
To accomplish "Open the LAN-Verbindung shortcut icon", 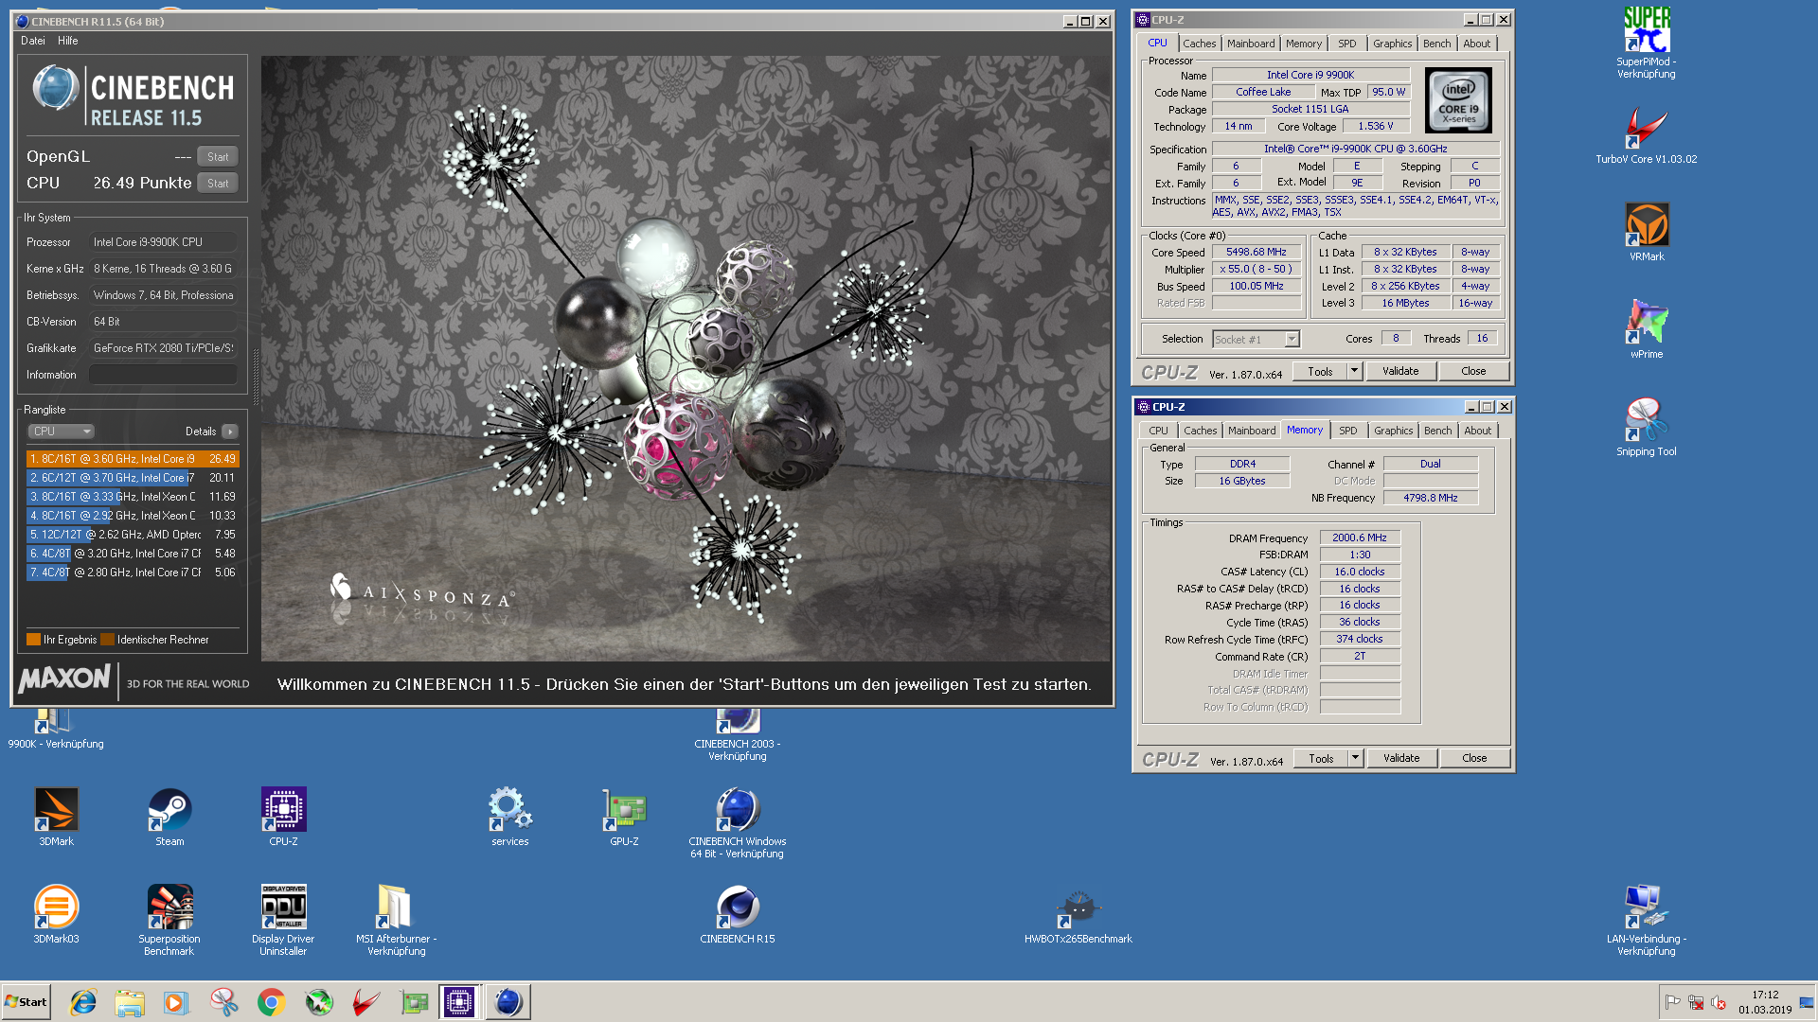I will [1647, 920].
